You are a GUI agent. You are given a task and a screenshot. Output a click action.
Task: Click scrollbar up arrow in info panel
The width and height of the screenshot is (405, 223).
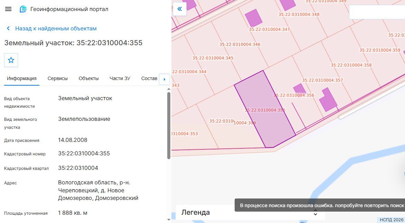pos(169,89)
